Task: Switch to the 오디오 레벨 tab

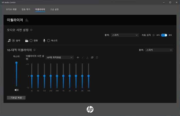Action: click(x=11, y=9)
